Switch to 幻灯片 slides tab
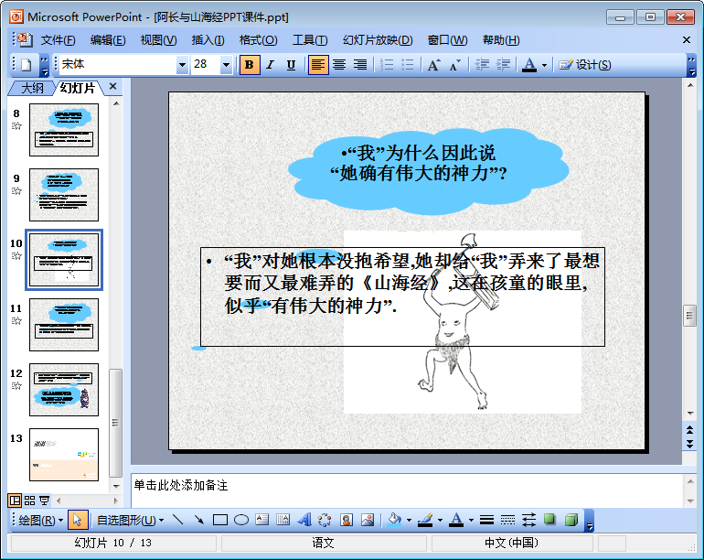The image size is (704, 560). click(x=77, y=88)
